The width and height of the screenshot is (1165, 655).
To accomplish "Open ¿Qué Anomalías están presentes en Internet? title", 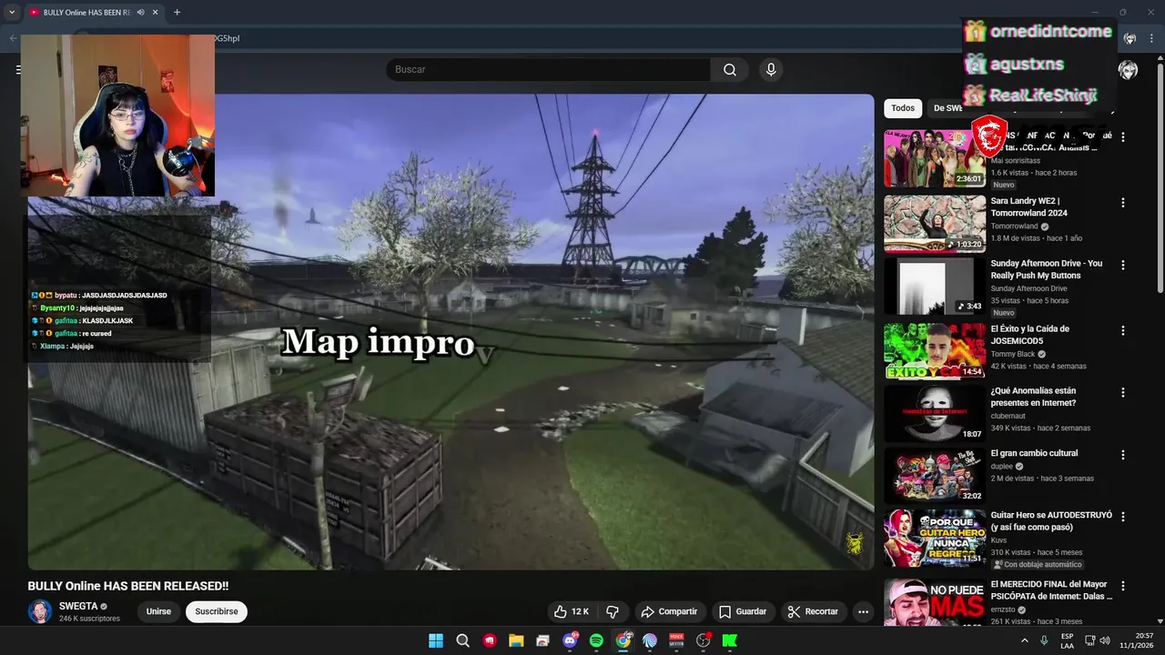I will (1034, 397).
